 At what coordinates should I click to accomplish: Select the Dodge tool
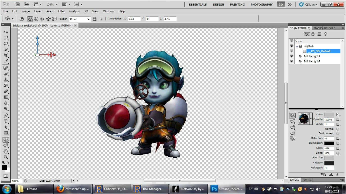tap(6, 109)
